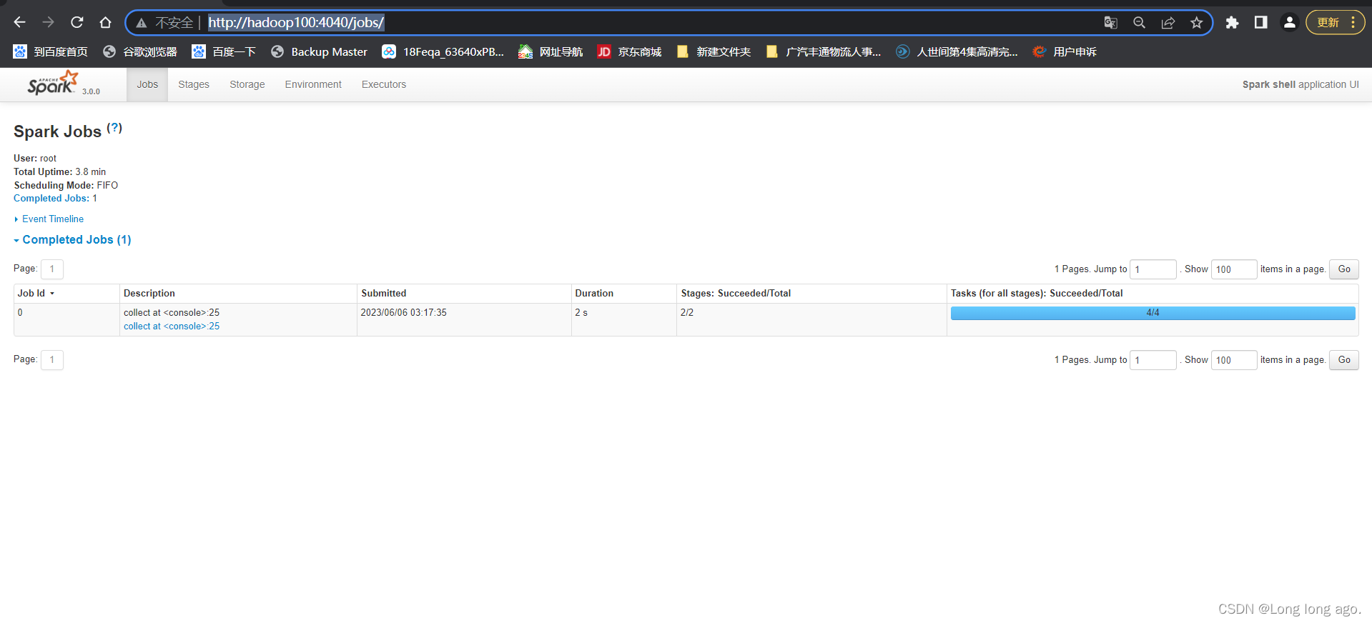
Task: Open 百度一下 bookmark
Action: pyautogui.click(x=223, y=51)
